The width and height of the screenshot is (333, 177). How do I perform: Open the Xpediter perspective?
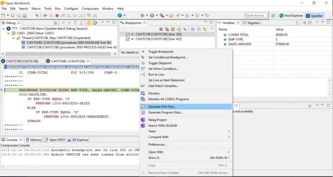click(314, 16)
